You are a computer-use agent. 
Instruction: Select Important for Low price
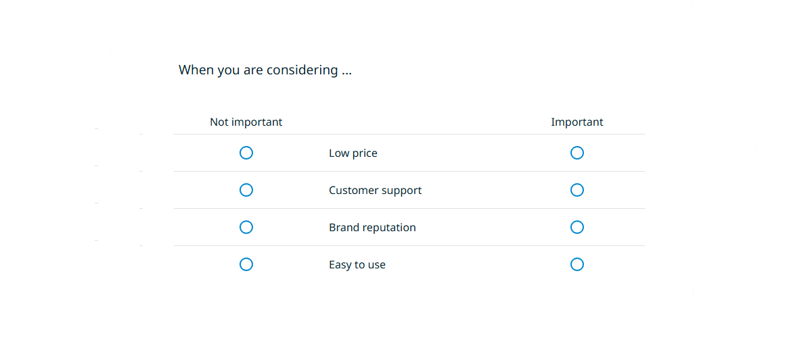577,153
